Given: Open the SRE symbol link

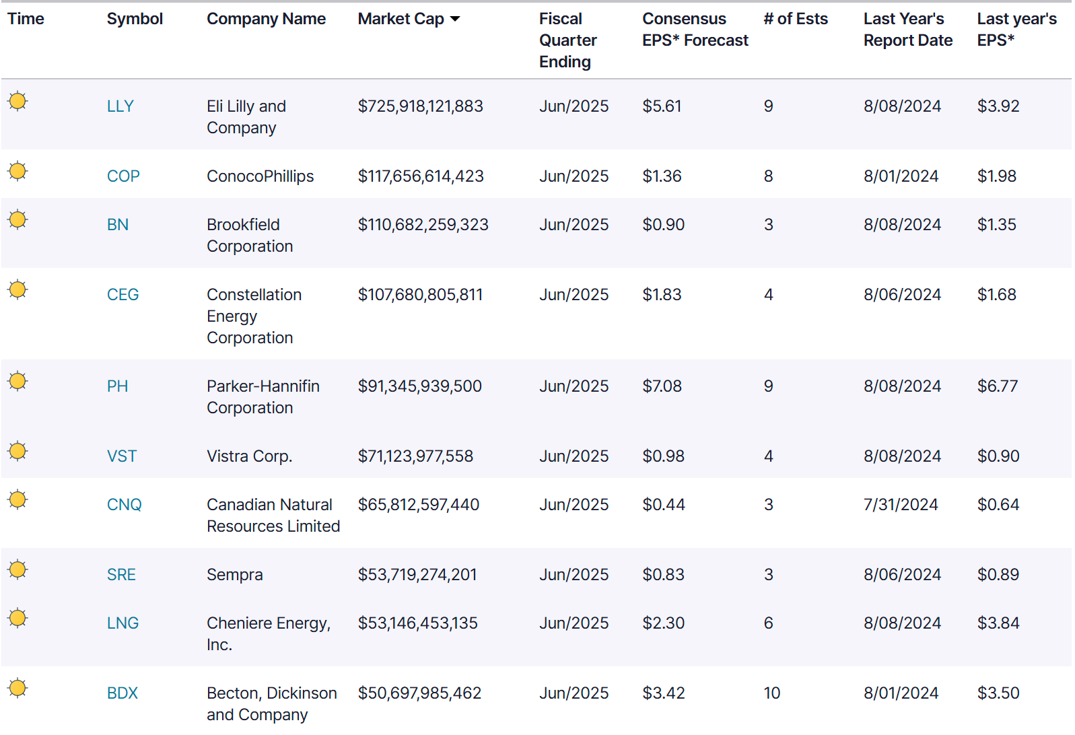Looking at the screenshot, I should pyautogui.click(x=121, y=575).
